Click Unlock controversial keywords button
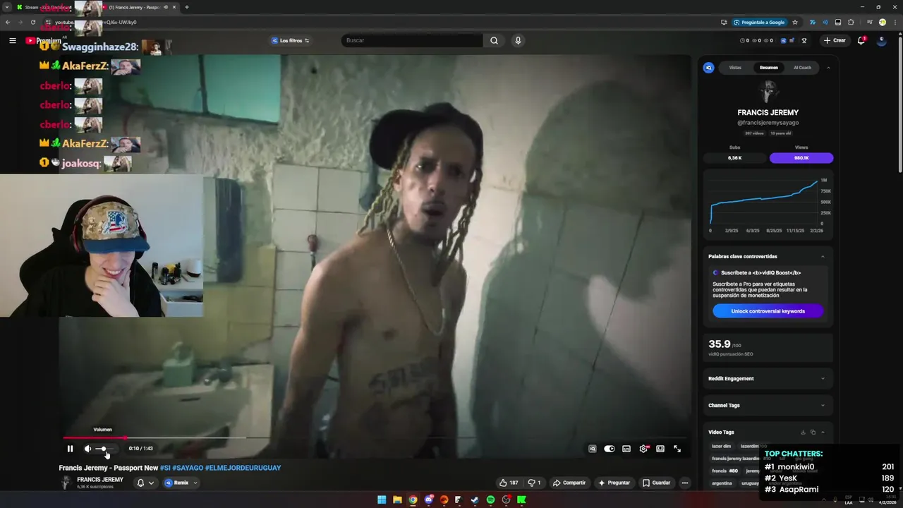Viewport: 903px width, 508px height. (x=768, y=311)
